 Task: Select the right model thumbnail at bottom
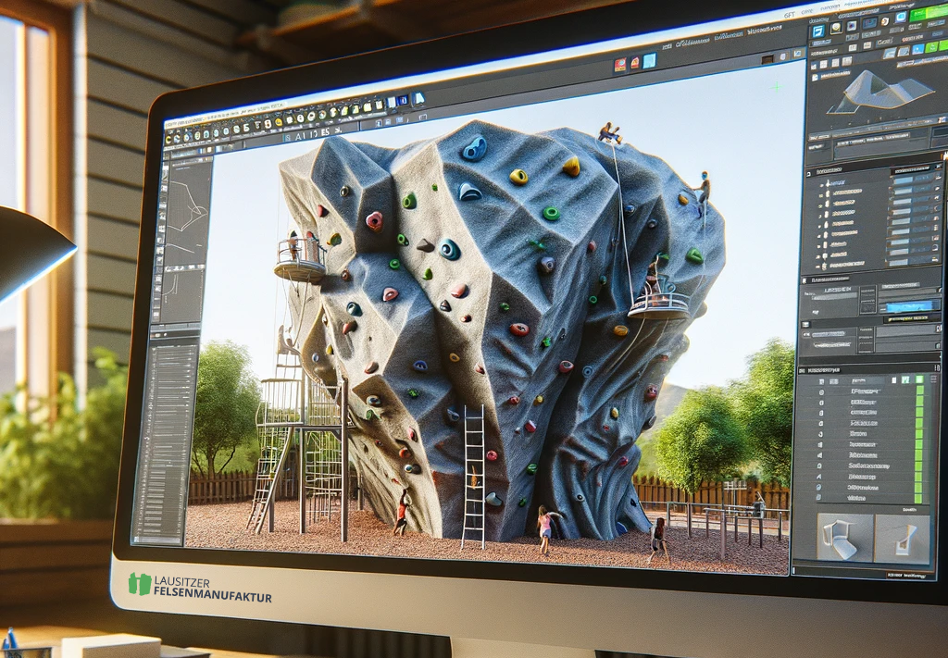pos(904,538)
